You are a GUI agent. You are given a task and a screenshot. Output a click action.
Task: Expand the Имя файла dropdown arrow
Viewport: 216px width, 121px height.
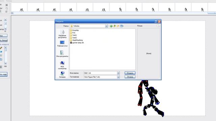118,73
